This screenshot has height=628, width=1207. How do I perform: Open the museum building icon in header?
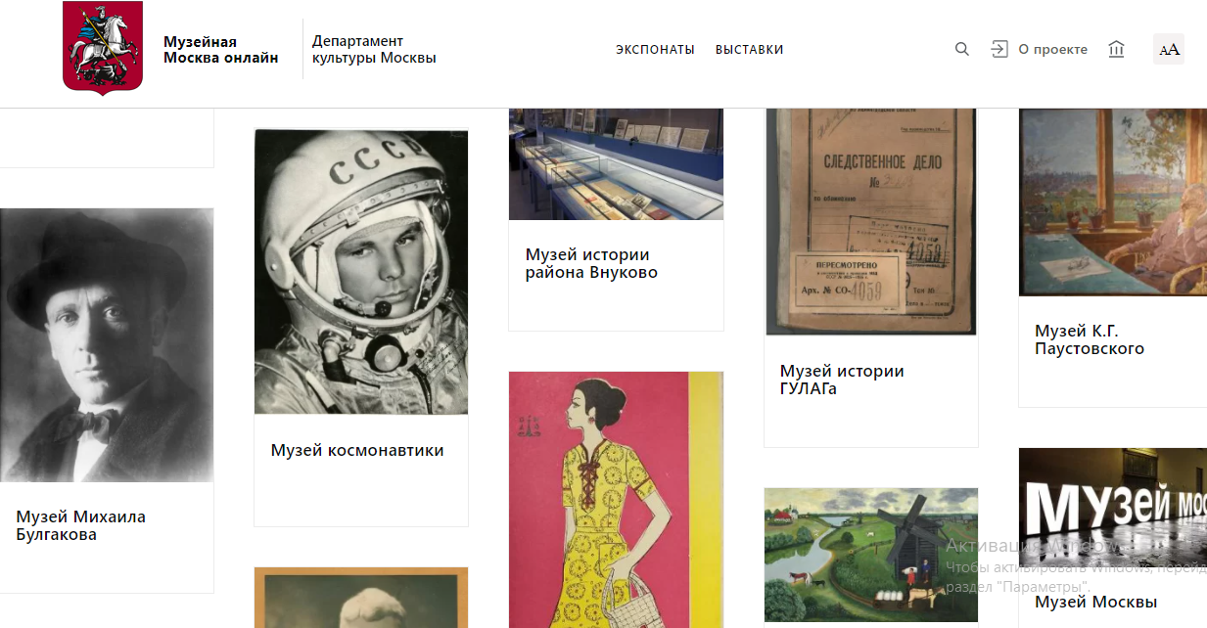(1116, 49)
